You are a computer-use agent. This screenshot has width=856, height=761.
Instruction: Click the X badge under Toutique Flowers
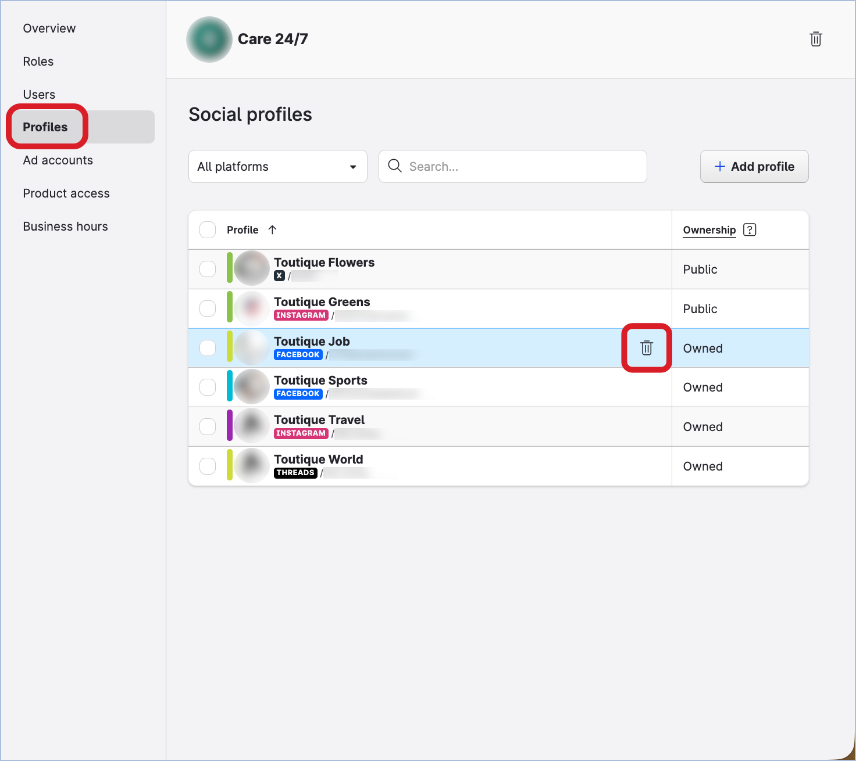click(280, 276)
